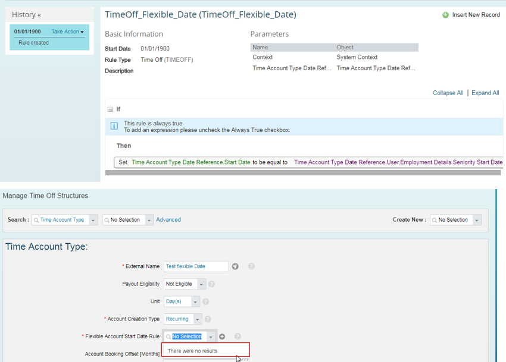Click the horizontal scrollbar under the rule
This screenshot has width=506, height=362.
[x=302, y=173]
